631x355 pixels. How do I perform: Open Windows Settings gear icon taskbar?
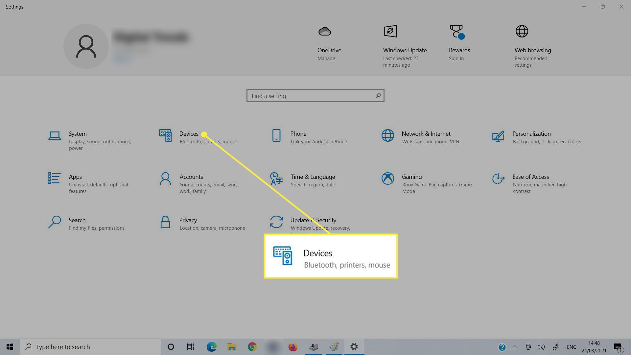354,346
